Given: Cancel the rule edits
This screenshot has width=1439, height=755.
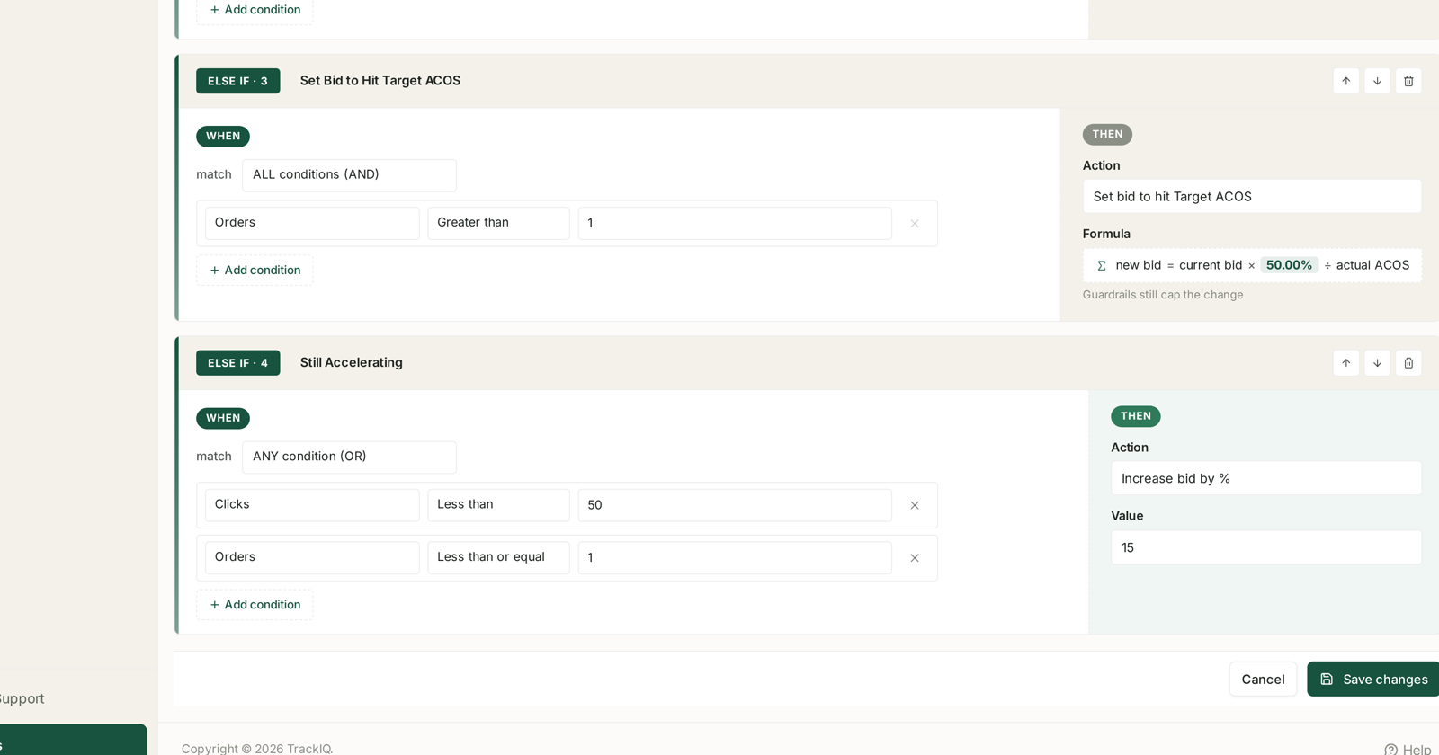Looking at the screenshot, I should [x=1263, y=679].
